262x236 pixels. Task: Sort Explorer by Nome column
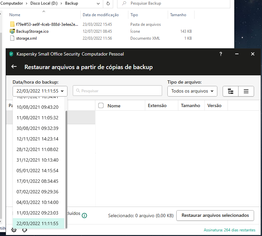tap(15, 15)
